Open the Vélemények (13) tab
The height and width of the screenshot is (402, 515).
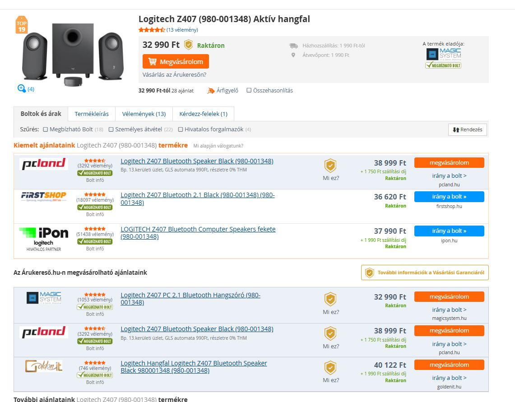click(144, 114)
